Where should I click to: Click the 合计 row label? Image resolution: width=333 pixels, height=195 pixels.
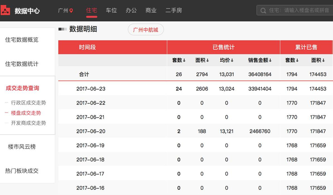84,74
